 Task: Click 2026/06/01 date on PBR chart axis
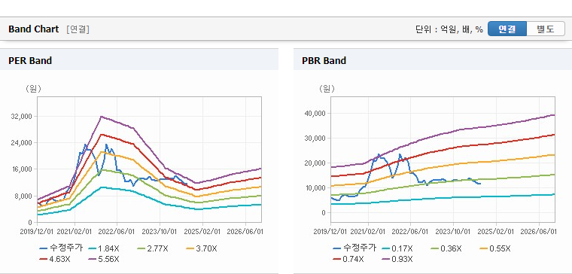pyautogui.click(x=538, y=232)
